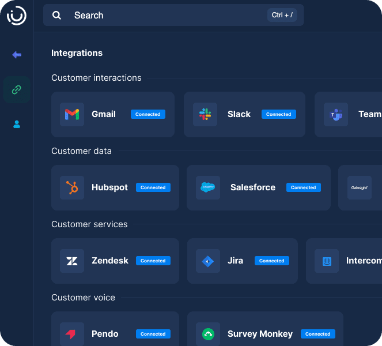Click the Hubspot logo icon

coord(72,187)
